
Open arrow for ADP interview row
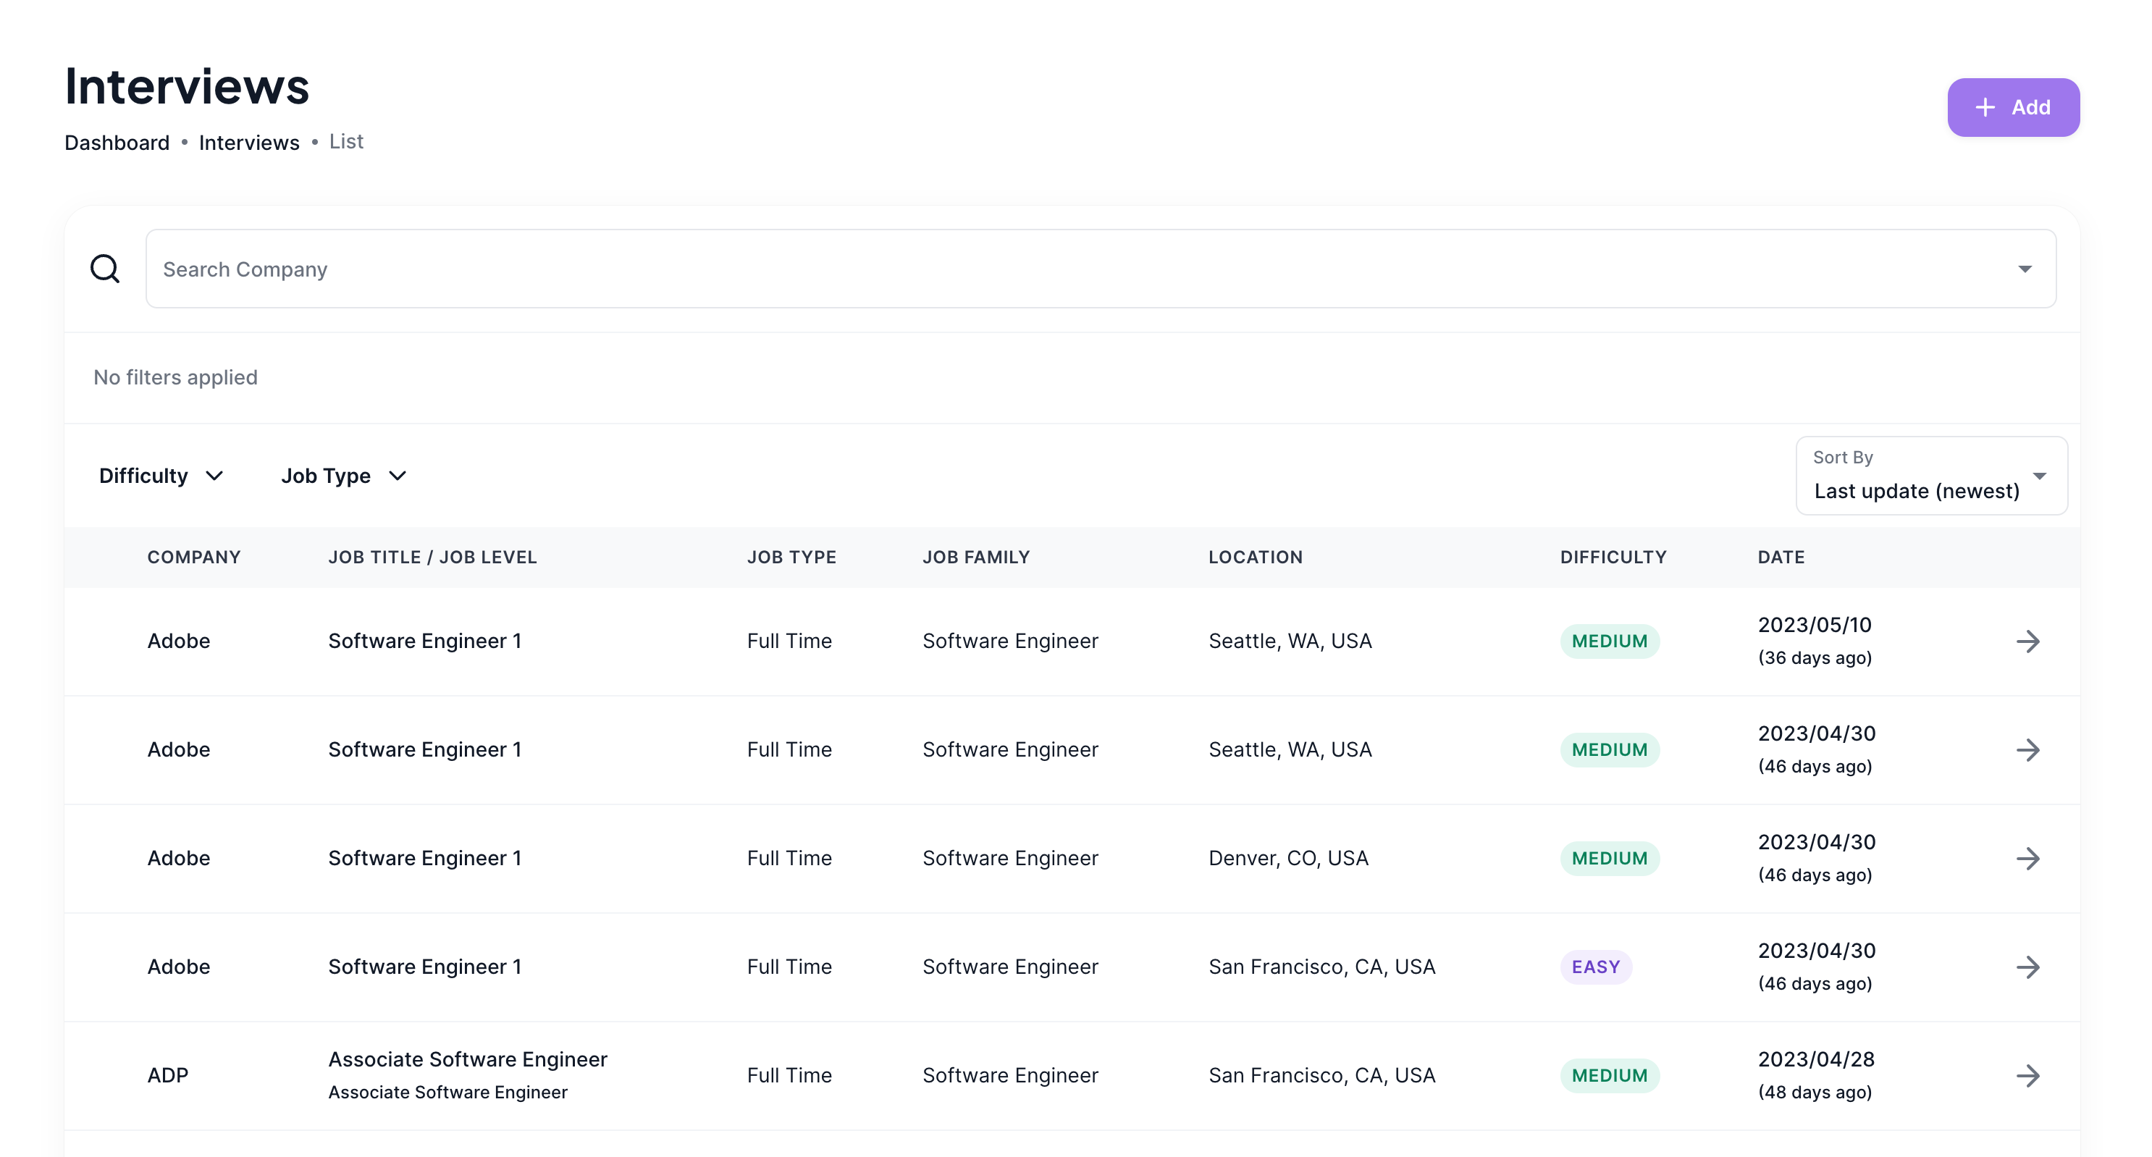pyautogui.click(x=2027, y=1076)
